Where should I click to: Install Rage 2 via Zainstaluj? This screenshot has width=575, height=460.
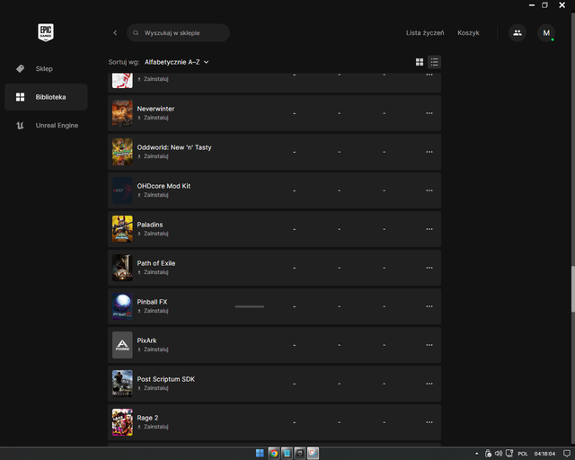(153, 427)
